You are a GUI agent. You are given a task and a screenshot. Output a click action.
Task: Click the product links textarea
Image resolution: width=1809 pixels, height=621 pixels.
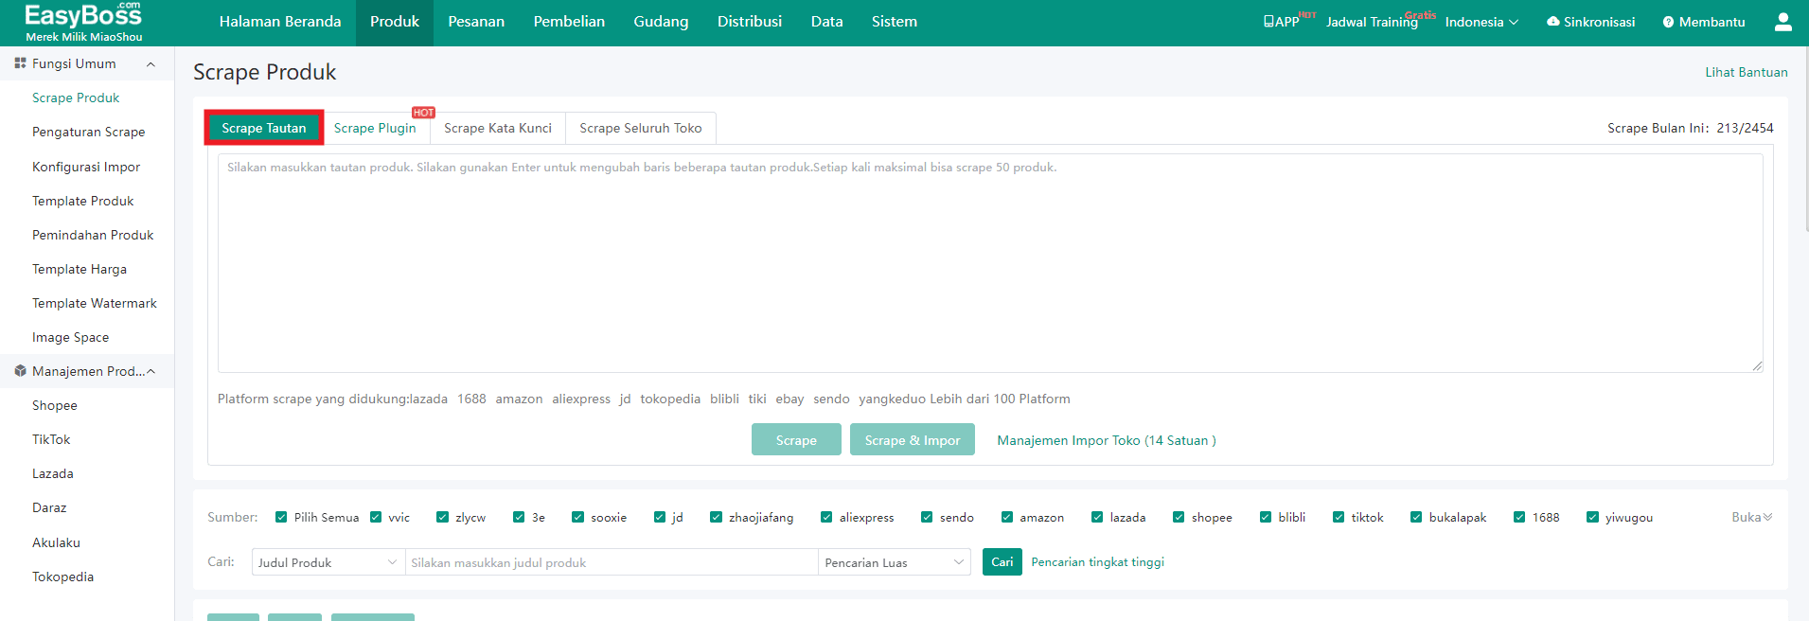(x=990, y=263)
